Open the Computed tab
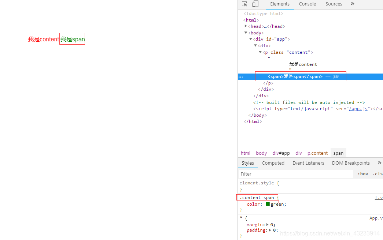 click(273, 163)
